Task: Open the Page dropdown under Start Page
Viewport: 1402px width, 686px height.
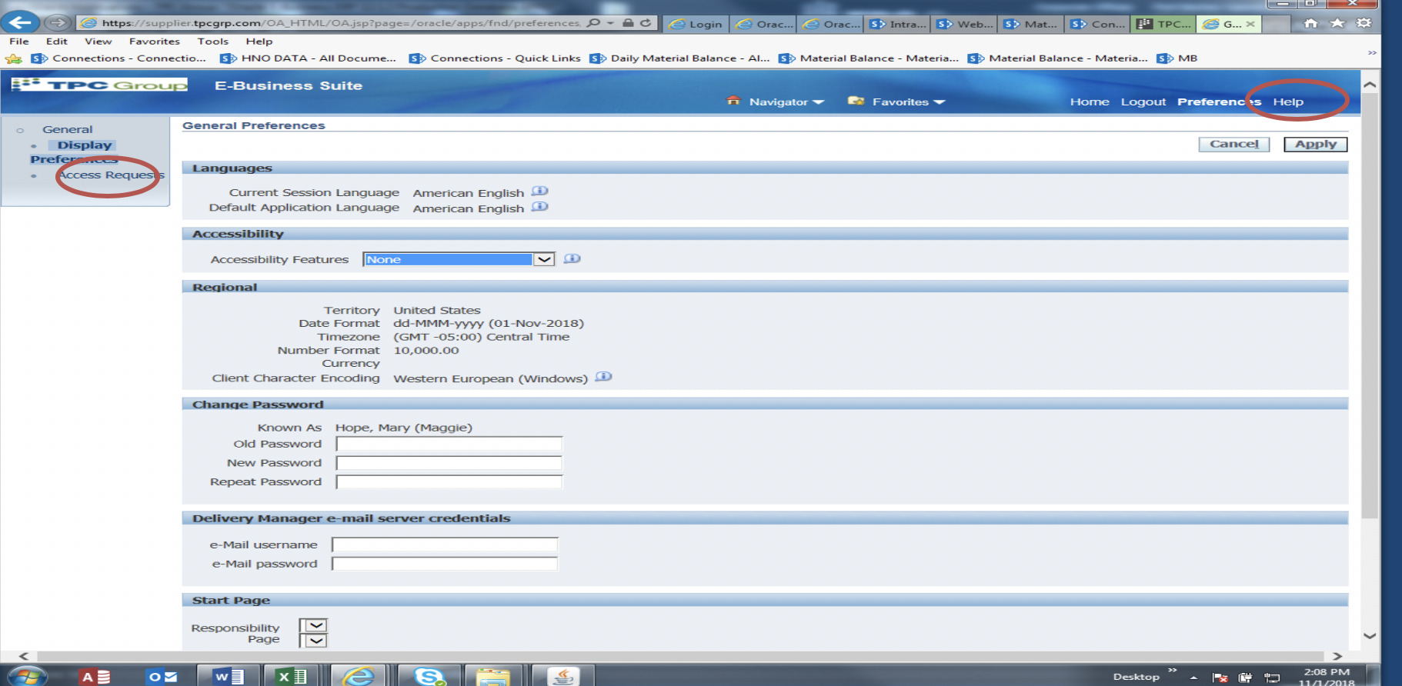Action: coord(314,640)
